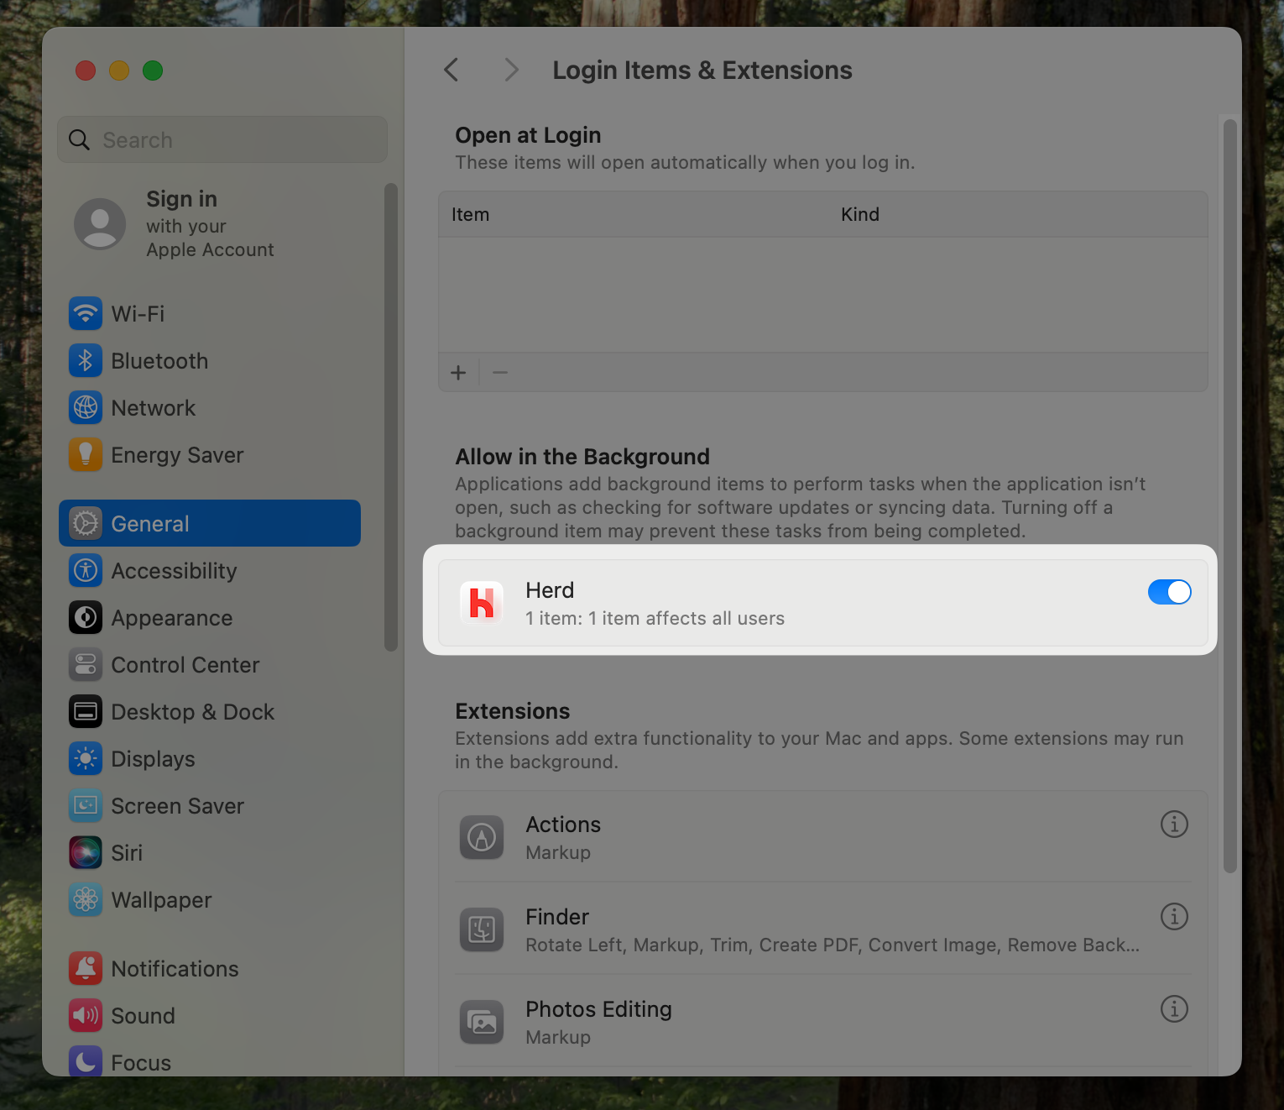
Task: Select Desktop & Dock label in sidebar
Action: pos(193,712)
